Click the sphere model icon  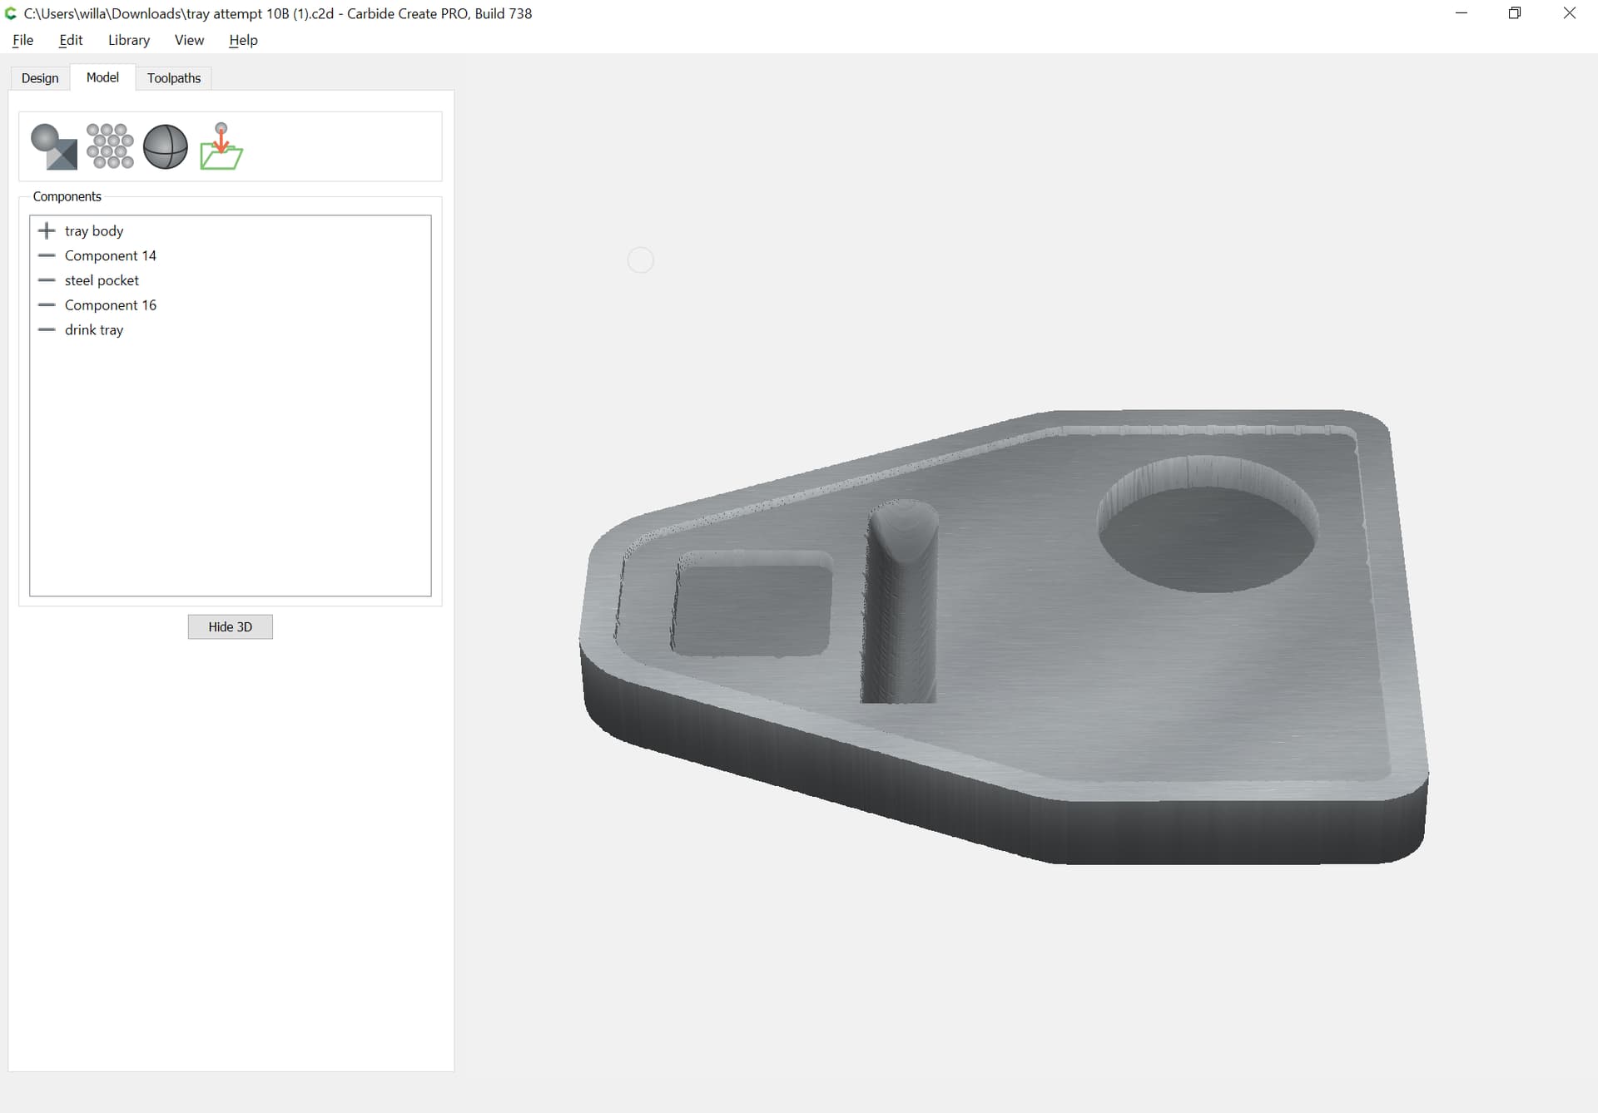tap(166, 146)
